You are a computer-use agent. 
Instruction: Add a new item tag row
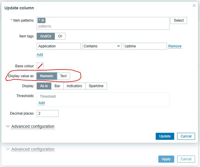(40, 55)
